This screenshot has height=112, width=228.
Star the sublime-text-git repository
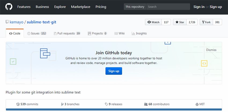point(180,22)
